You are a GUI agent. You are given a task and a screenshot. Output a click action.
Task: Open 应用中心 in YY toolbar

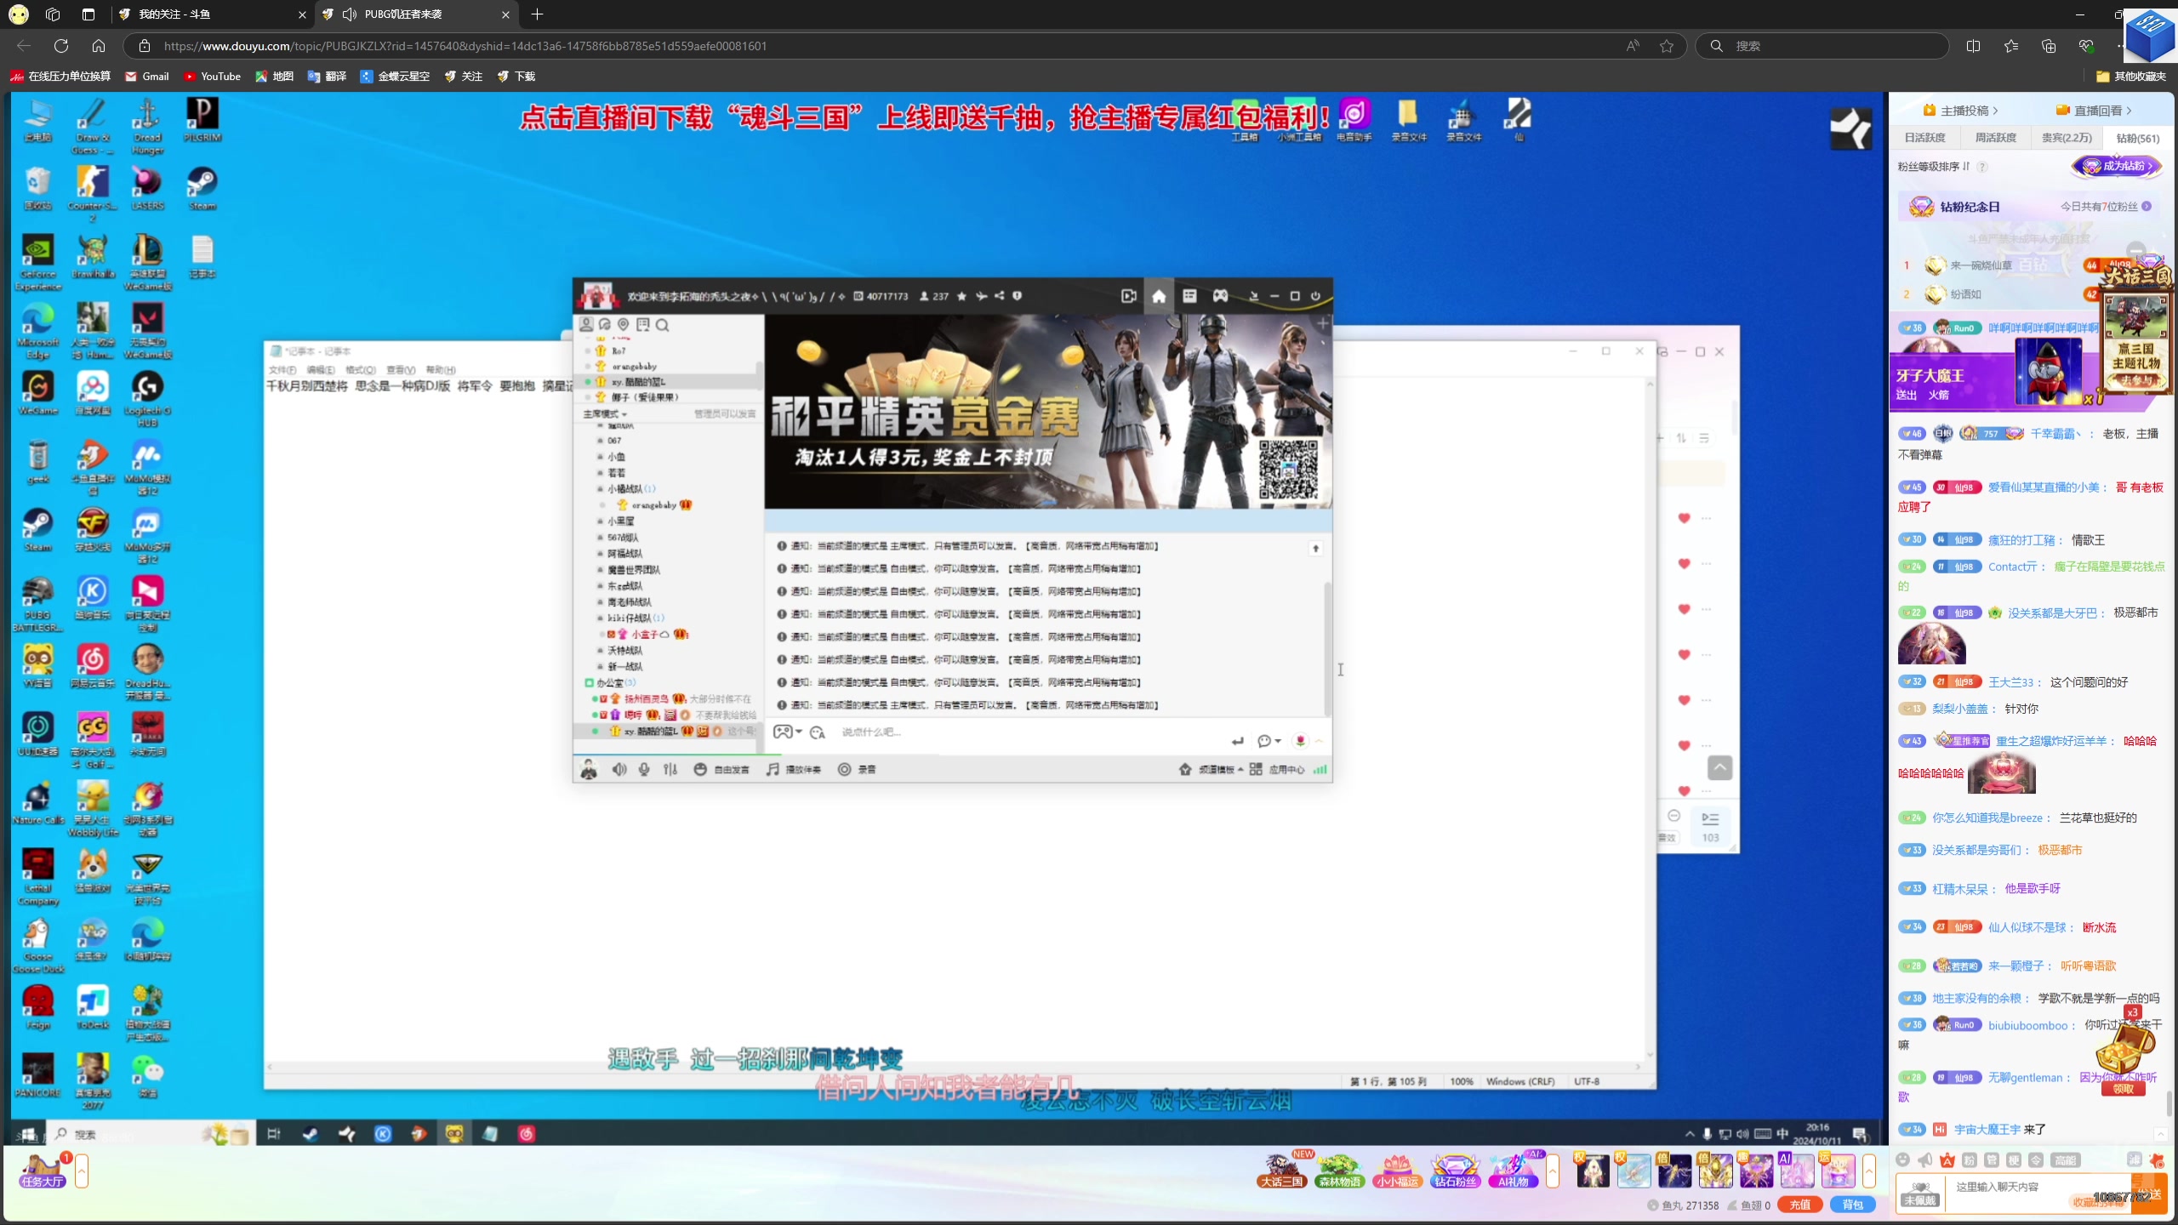(x=1277, y=770)
